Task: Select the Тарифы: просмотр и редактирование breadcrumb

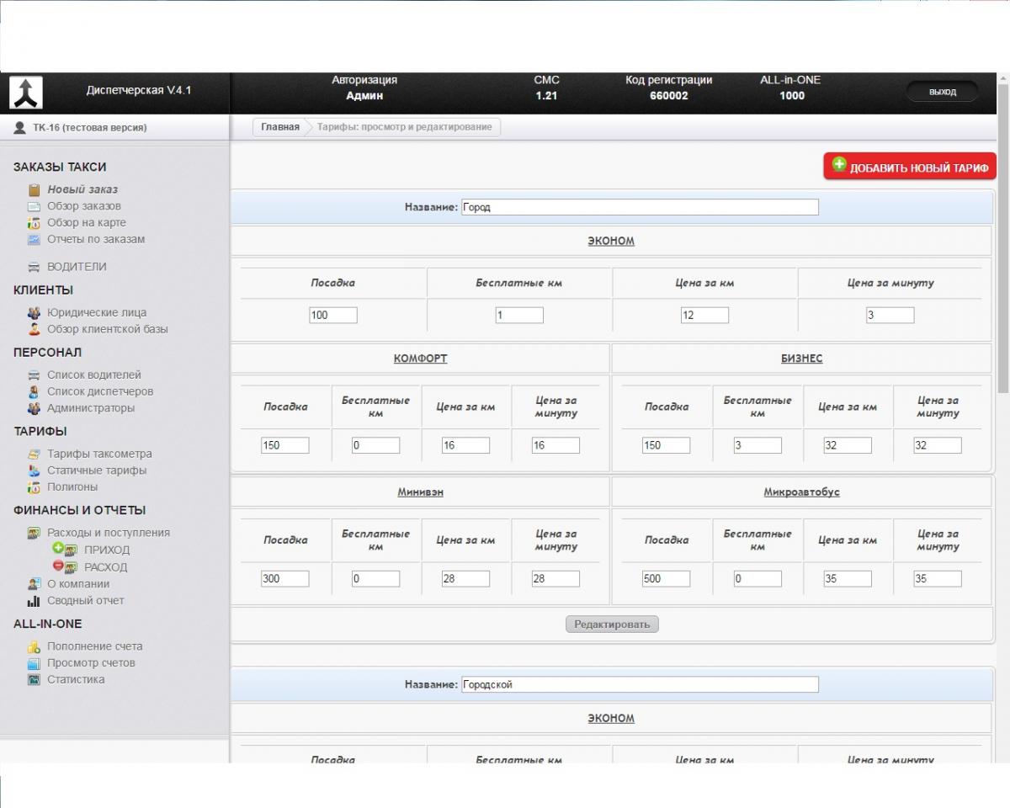Action: tap(405, 127)
